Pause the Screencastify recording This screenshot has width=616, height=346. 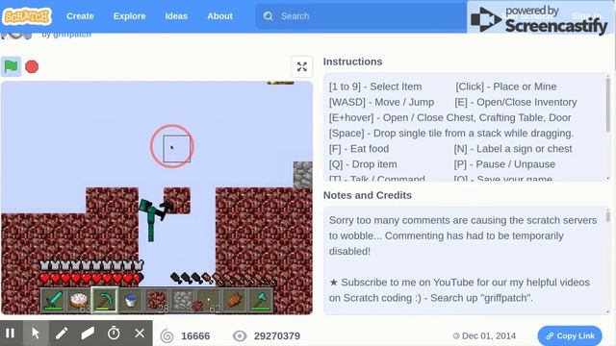[x=11, y=334]
